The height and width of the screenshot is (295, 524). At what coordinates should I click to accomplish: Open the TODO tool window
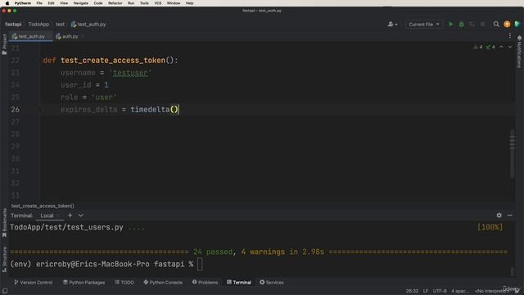(x=124, y=282)
